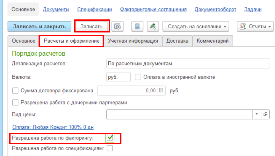Open the Отчеты reports menu

click(255, 26)
